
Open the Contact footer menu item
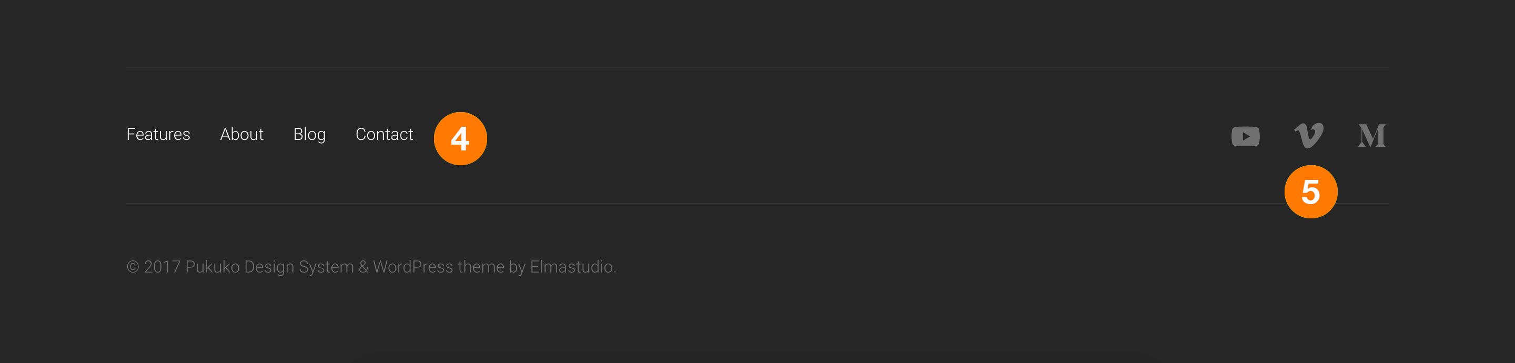pos(384,134)
